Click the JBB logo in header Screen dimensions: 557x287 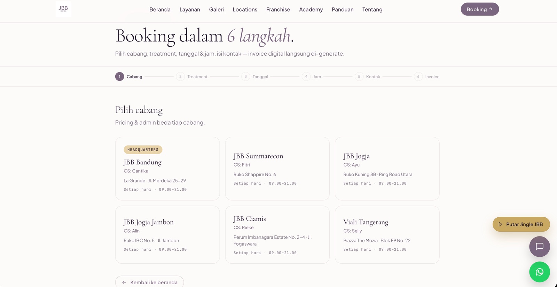63,9
